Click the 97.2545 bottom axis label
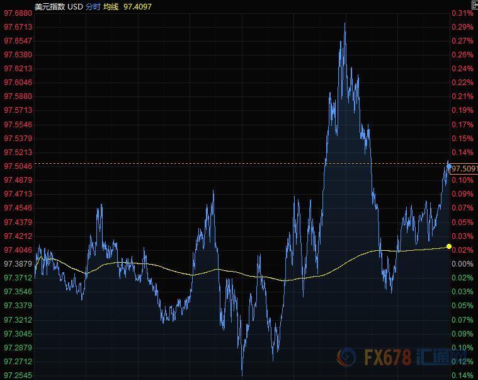This screenshot has width=478, height=380. (18, 376)
